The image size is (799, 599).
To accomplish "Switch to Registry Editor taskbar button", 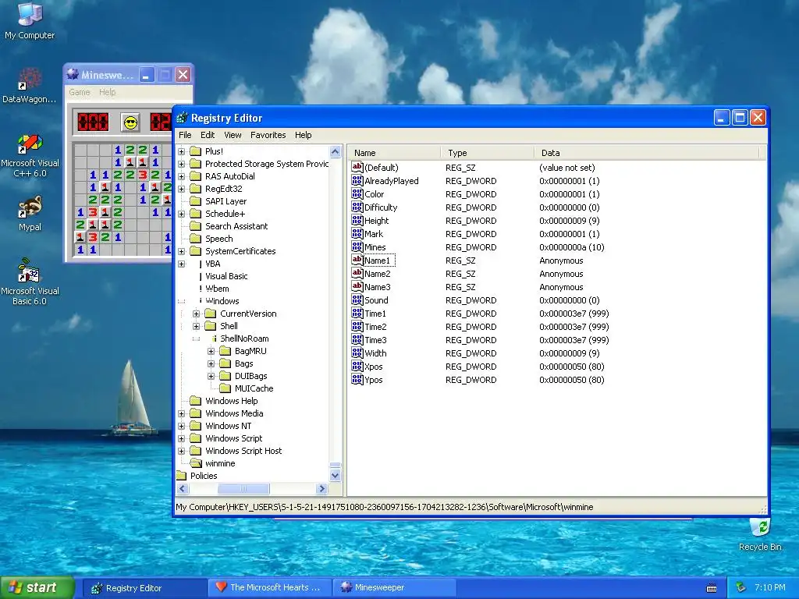I will [x=144, y=588].
